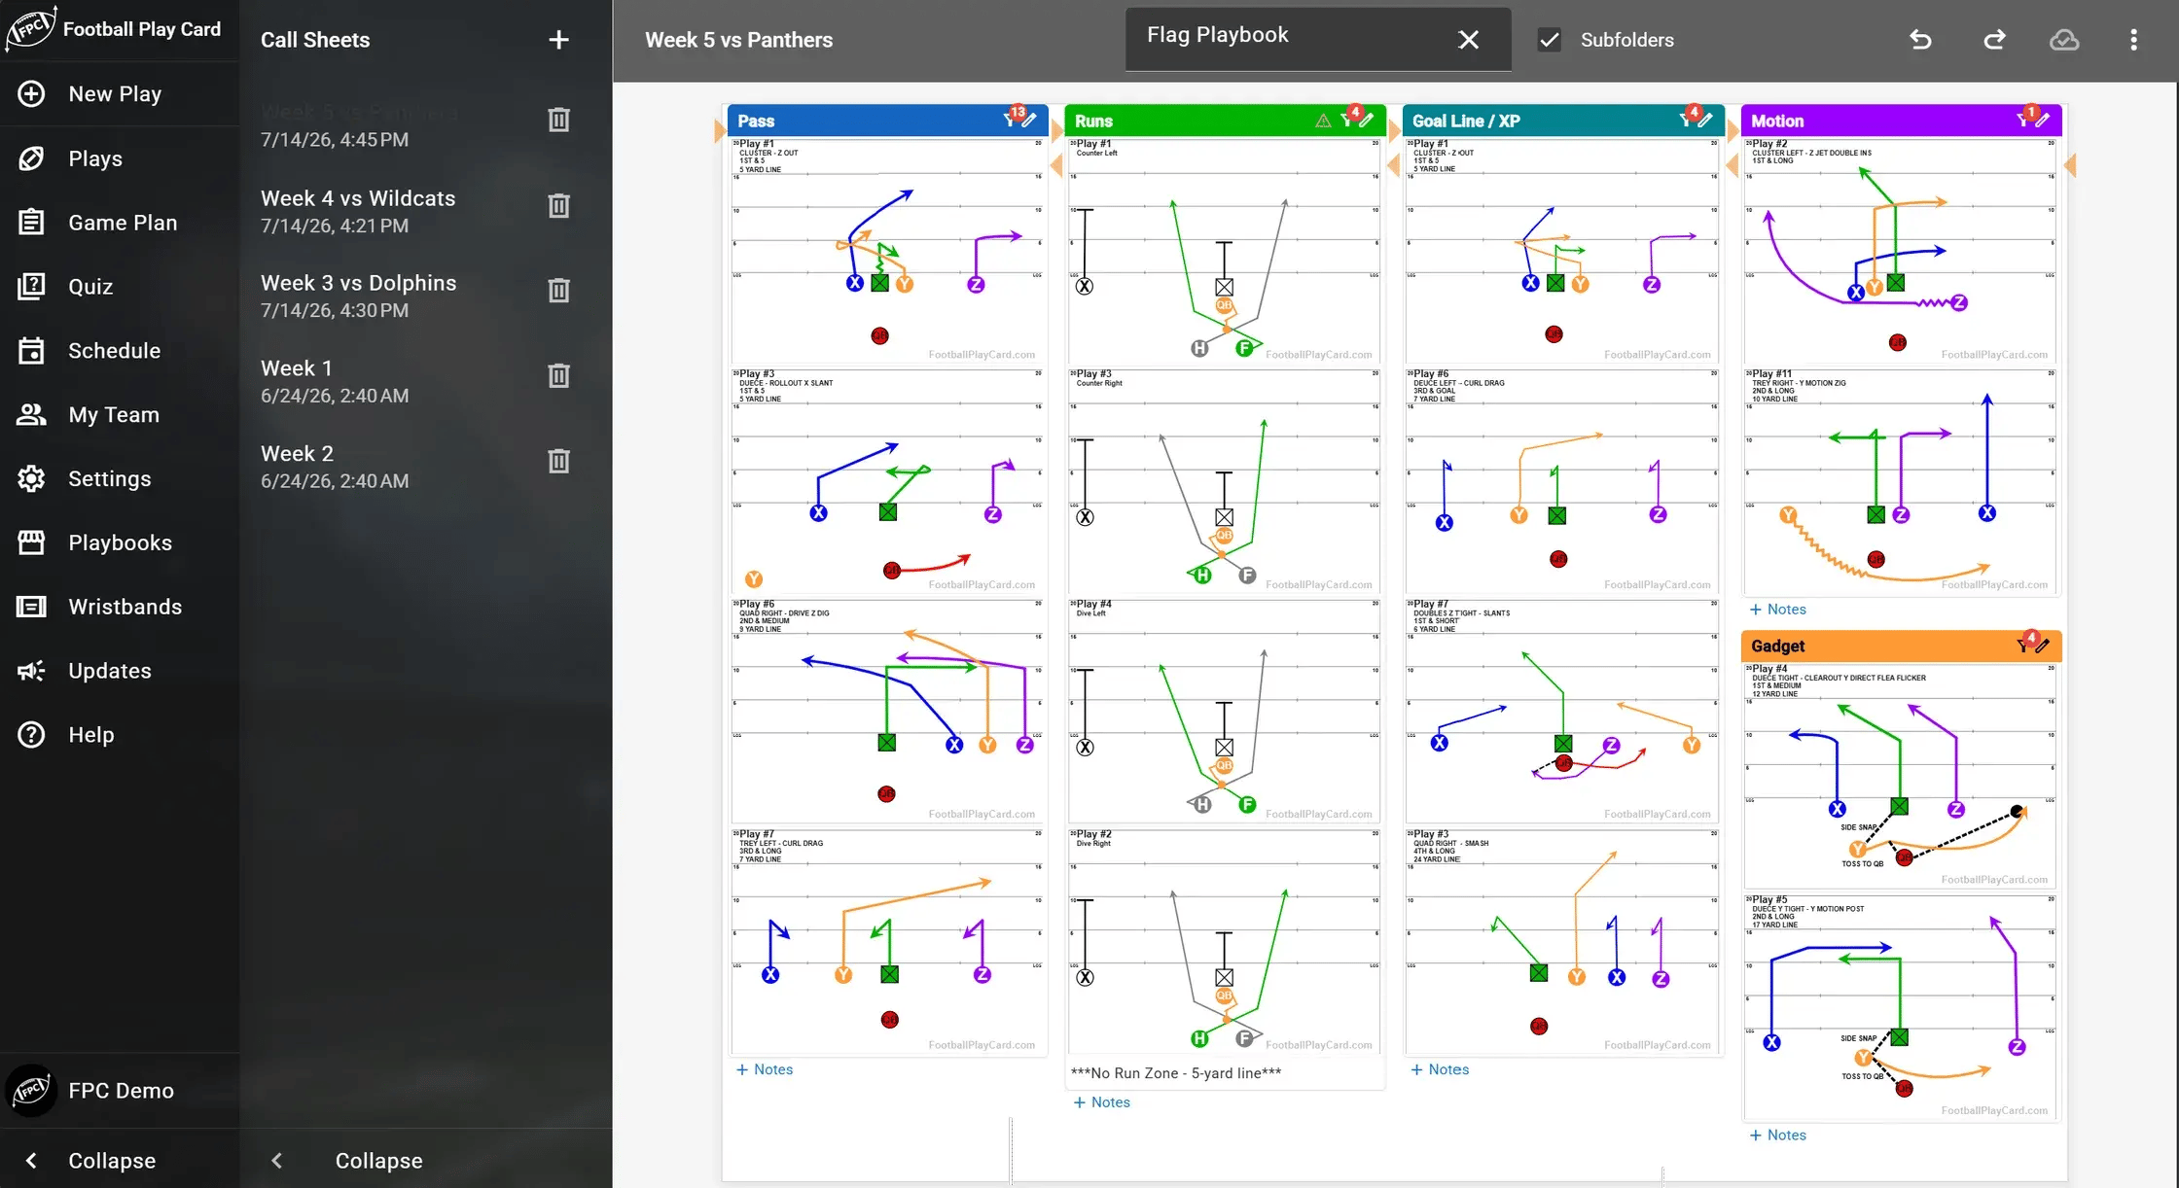2179x1188 pixels.
Task: Open the filter icon on Runs section
Action: tap(1348, 120)
